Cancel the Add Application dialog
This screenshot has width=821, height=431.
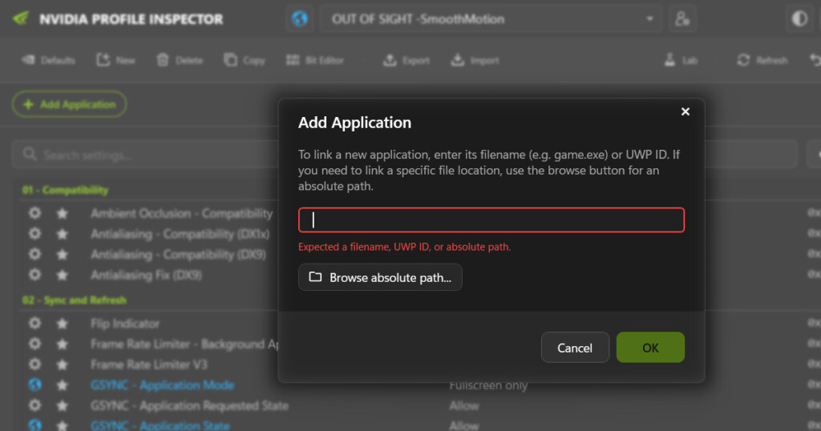point(575,348)
